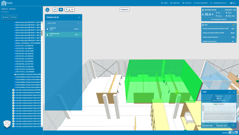
Task: Click the 3D cube view icon in toolbar
Action: click(61, 10)
